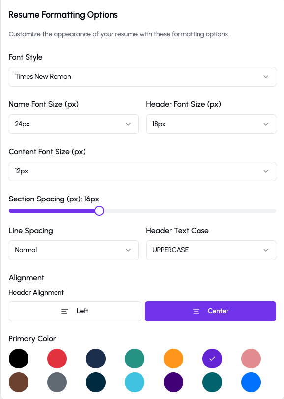Pick the red primary color swatch
284x399 pixels.
pos(57,359)
